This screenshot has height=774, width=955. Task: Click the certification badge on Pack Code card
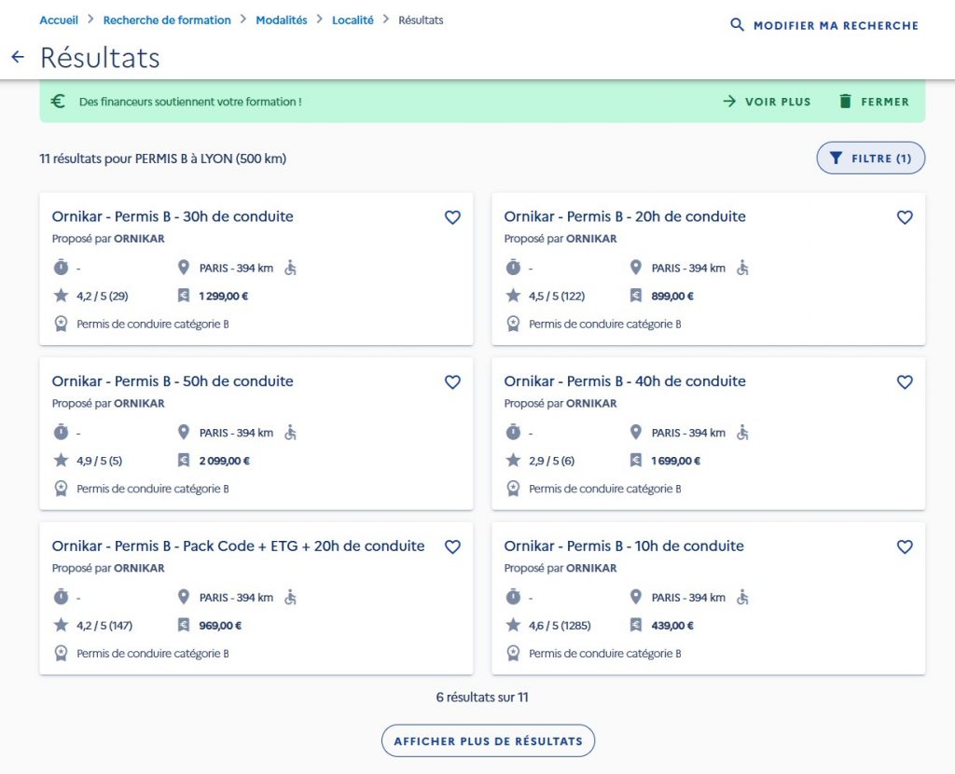[61, 654]
